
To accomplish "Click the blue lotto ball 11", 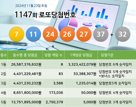I will [33, 34].
